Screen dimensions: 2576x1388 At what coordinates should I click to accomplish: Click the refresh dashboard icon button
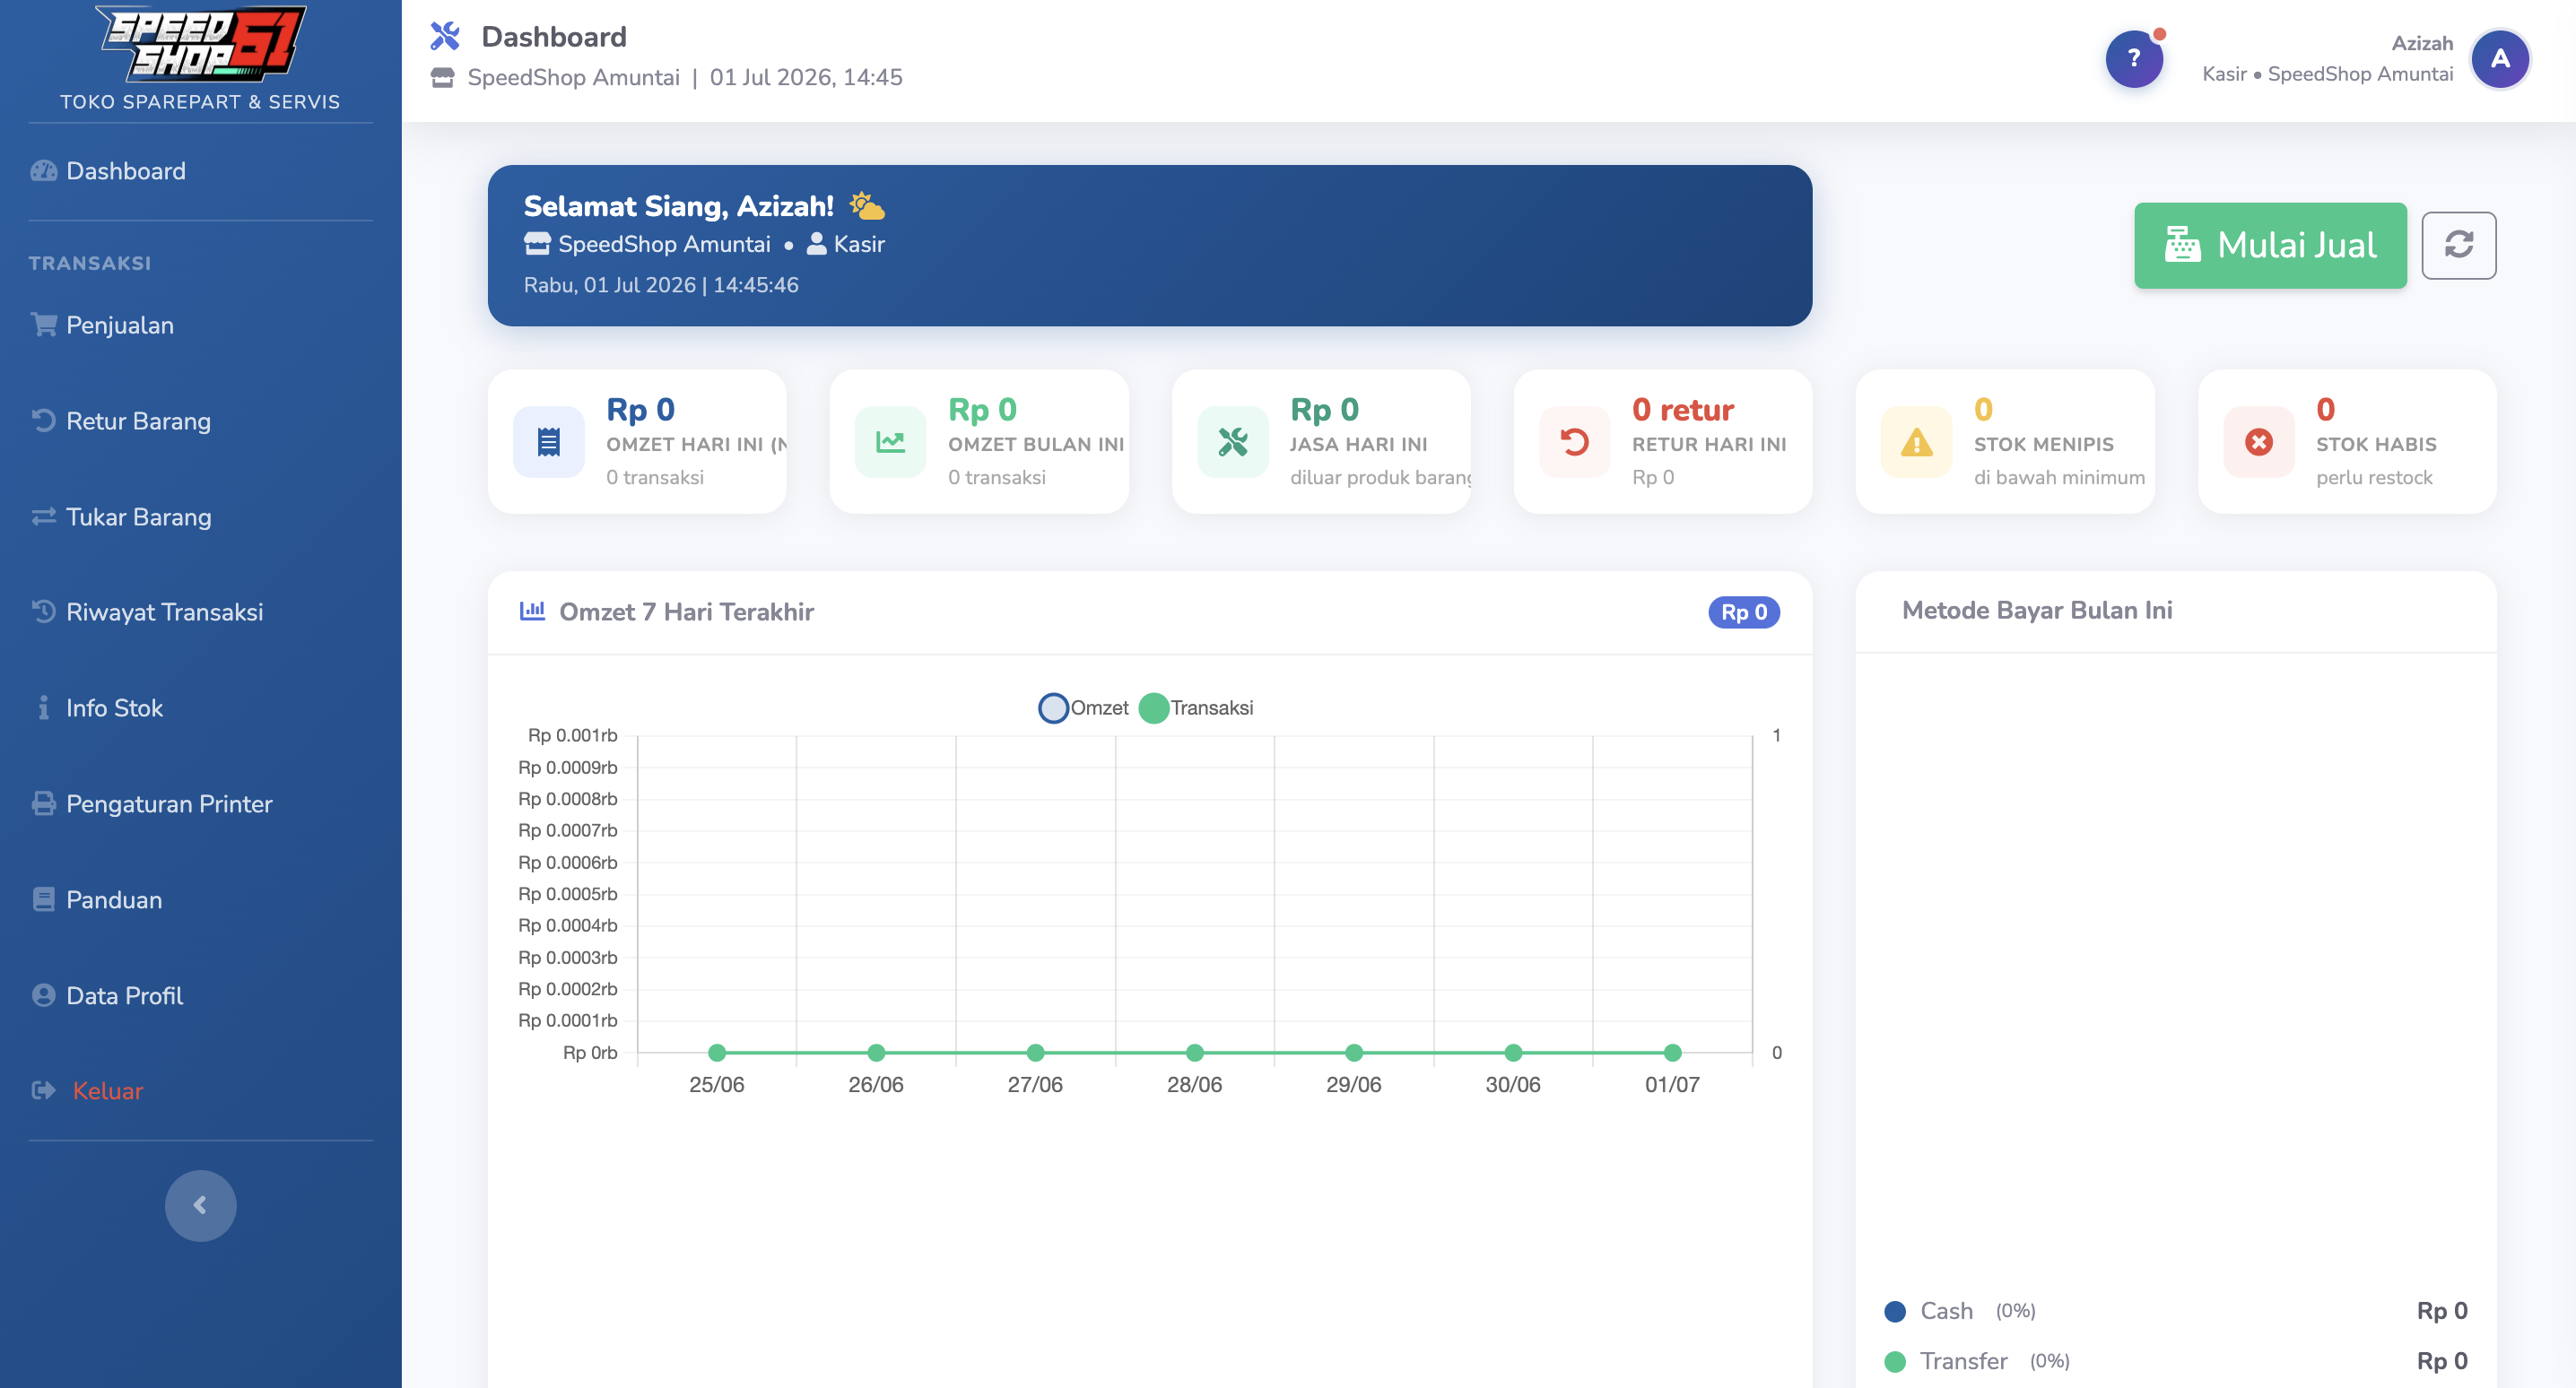click(2458, 245)
